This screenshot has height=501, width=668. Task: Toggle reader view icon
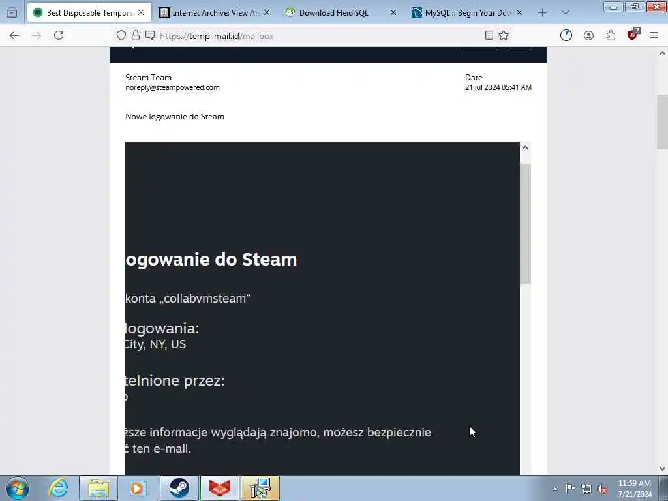pyautogui.click(x=489, y=36)
